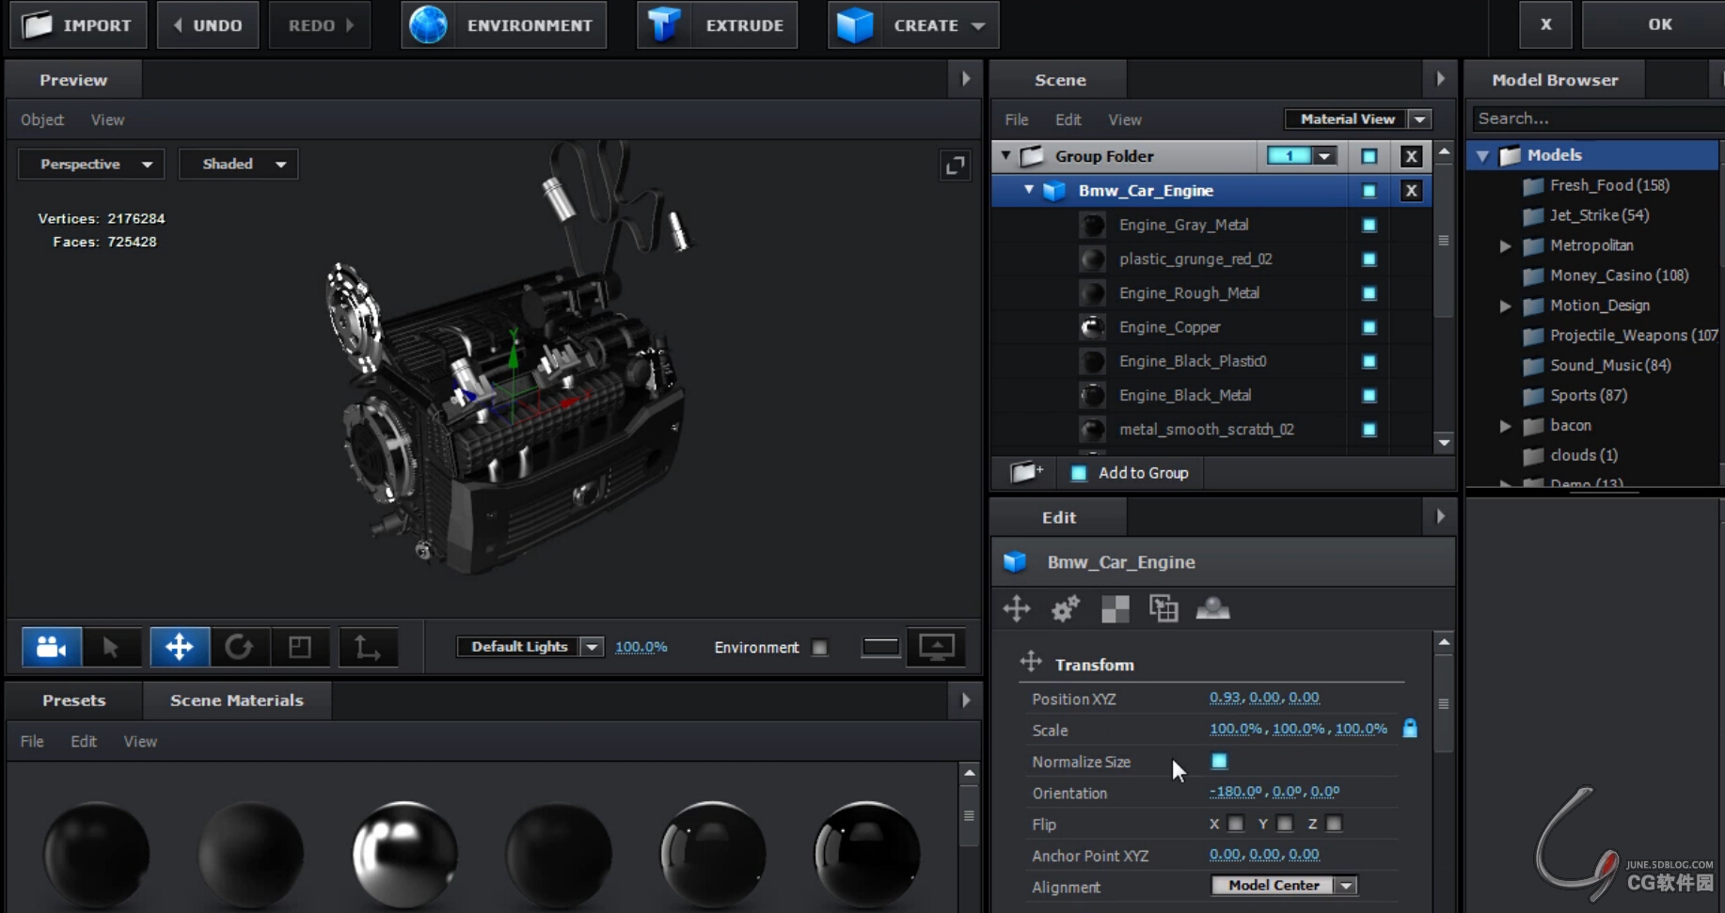Click the Orientation value -180.0°
Image resolution: width=1725 pixels, height=913 pixels.
(1236, 792)
